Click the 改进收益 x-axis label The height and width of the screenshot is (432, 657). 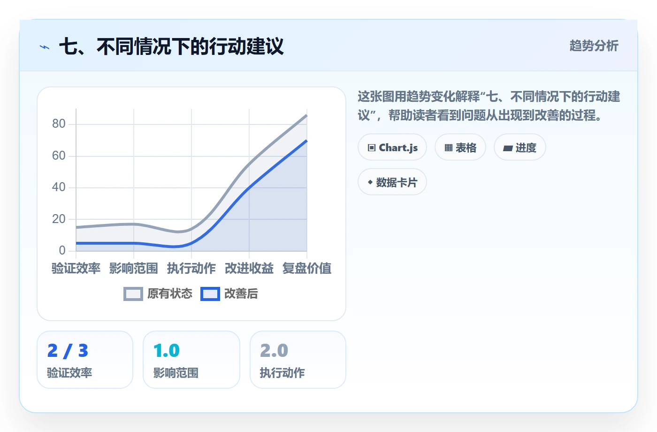tap(249, 268)
